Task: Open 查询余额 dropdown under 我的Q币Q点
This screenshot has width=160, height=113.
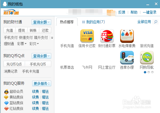Action: coord(42,56)
